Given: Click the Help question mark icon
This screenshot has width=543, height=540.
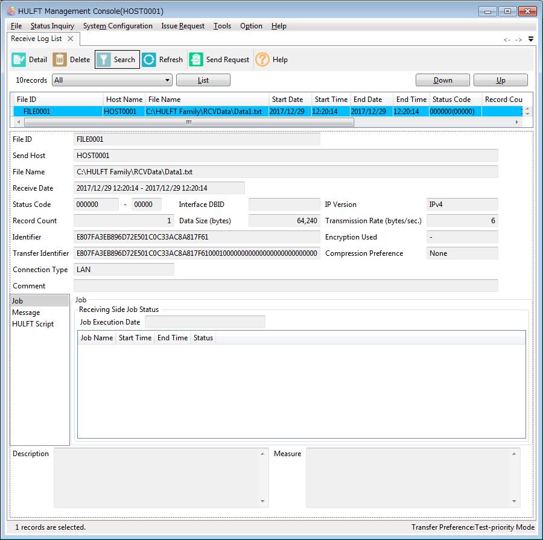Looking at the screenshot, I should [262, 60].
